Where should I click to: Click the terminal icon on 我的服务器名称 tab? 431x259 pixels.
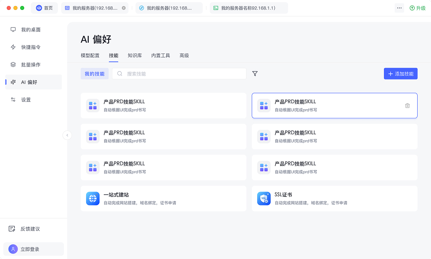216,8
